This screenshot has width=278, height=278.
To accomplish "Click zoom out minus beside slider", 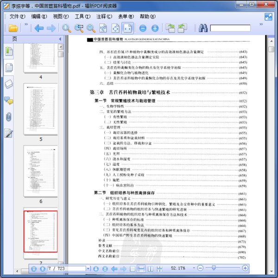I will coord(200,268).
